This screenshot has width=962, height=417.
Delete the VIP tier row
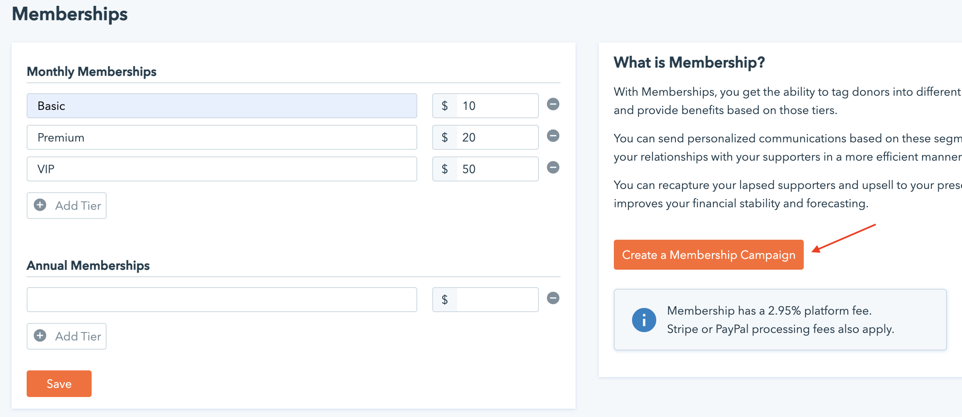point(553,167)
